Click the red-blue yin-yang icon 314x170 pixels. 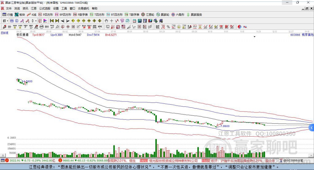click(239, 27)
